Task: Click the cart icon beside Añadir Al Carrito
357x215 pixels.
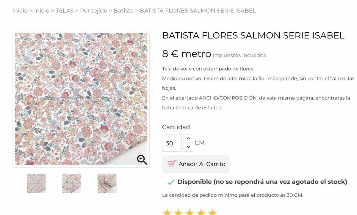Action: [172, 164]
